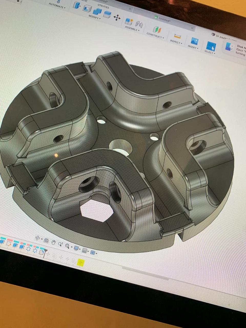Screen dimensions: 246x328
Task: Click the Construct plane icon
Action: click(x=157, y=30)
